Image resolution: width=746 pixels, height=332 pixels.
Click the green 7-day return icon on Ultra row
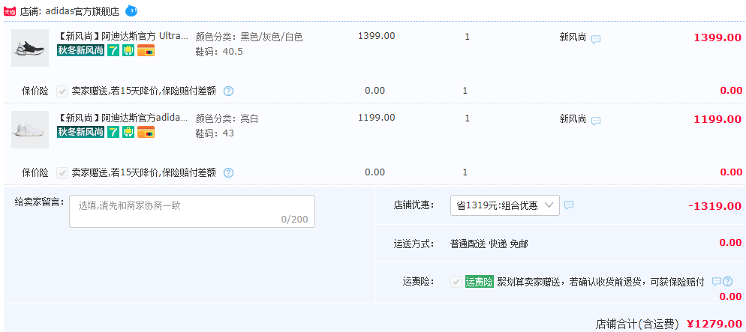[x=113, y=50]
